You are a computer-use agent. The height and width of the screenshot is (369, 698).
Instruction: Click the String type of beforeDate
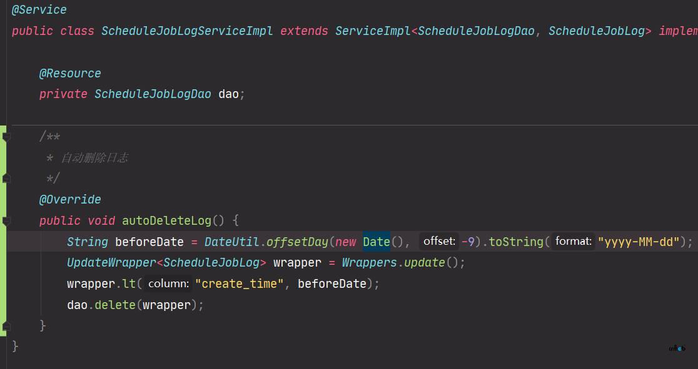[88, 242]
